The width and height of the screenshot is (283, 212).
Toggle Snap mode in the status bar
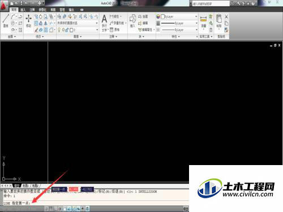coord(46,209)
